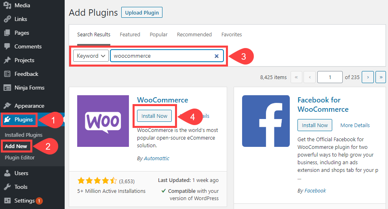Open the Facebook plugin logo thumbnail
The width and height of the screenshot is (388, 209).
click(266, 121)
